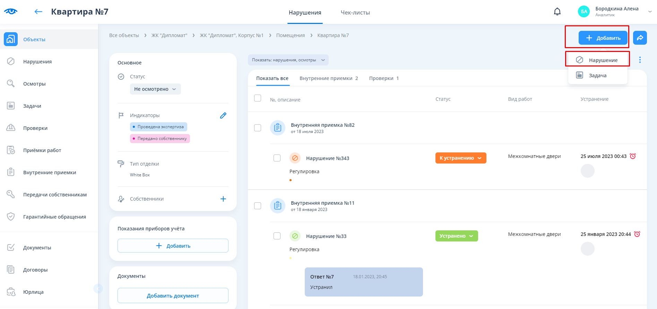
Task: Click the back arrow next to Квартира №7
Action: pos(38,12)
